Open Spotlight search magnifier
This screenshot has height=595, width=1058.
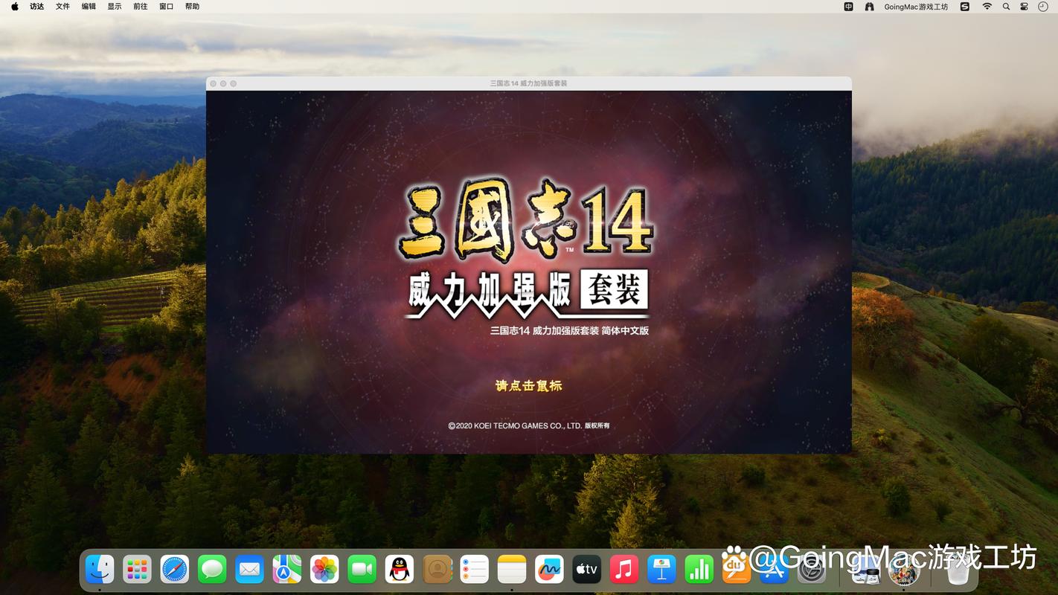pyautogui.click(x=1006, y=6)
